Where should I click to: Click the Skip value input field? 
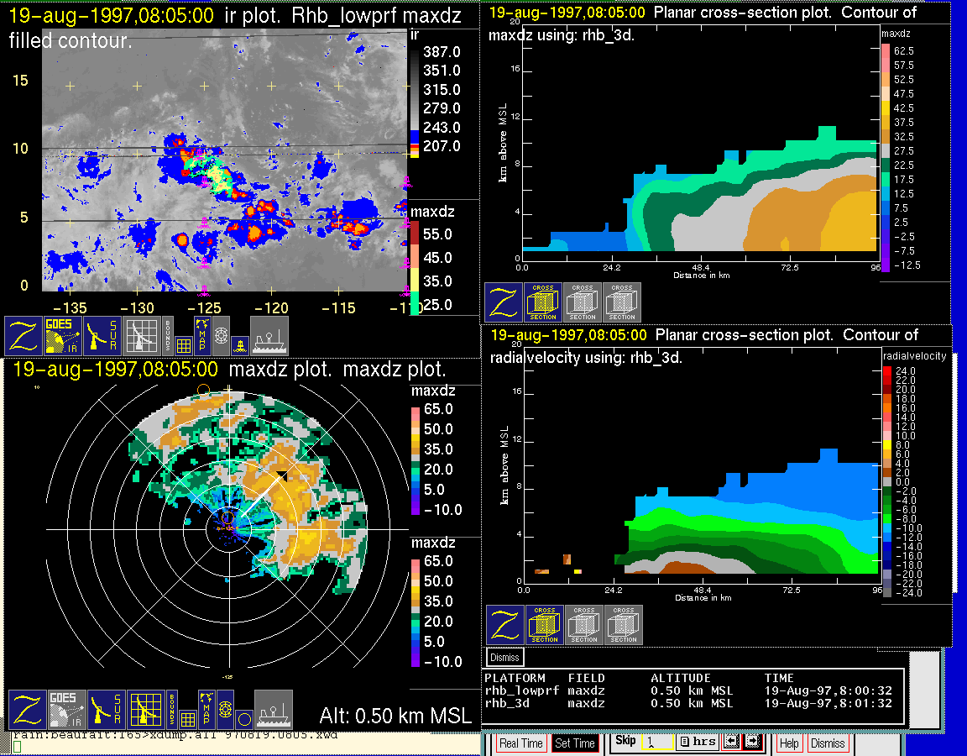[656, 743]
